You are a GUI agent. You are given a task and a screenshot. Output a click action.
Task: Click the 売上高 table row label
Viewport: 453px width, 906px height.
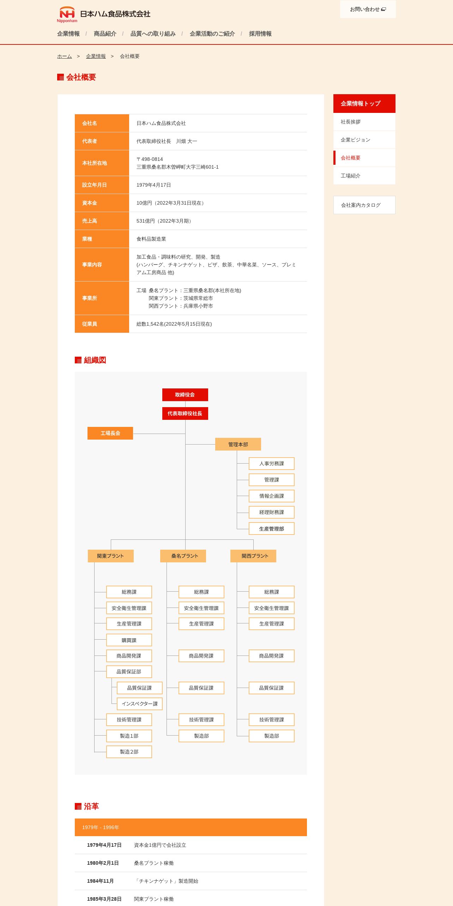click(x=102, y=221)
